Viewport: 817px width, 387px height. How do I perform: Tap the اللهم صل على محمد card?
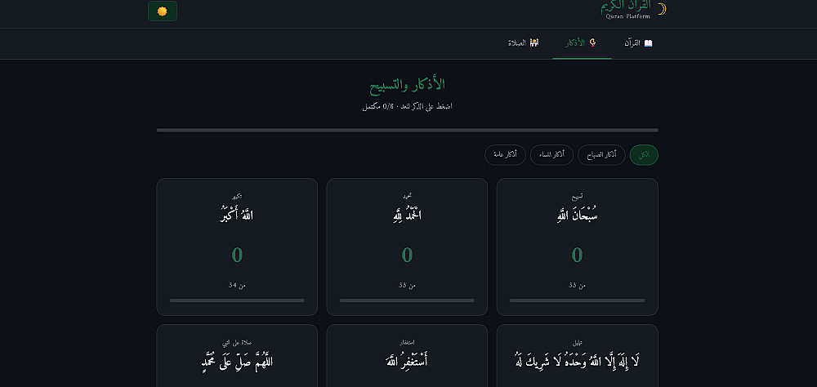coord(237,356)
